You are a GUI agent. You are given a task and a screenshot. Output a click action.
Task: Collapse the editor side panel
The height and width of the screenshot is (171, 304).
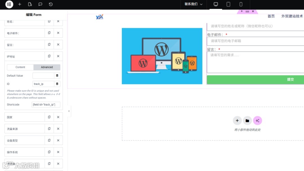tap(69, 111)
